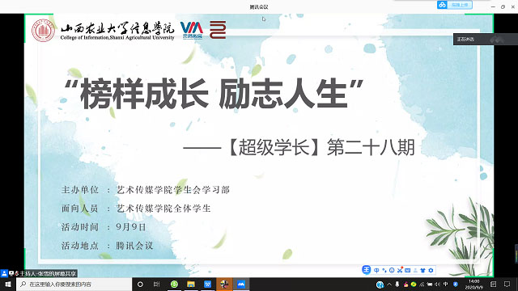The height and width of the screenshot is (291, 518).
Task: Open the taskbar clock showing 14:00
Action: [474, 285]
